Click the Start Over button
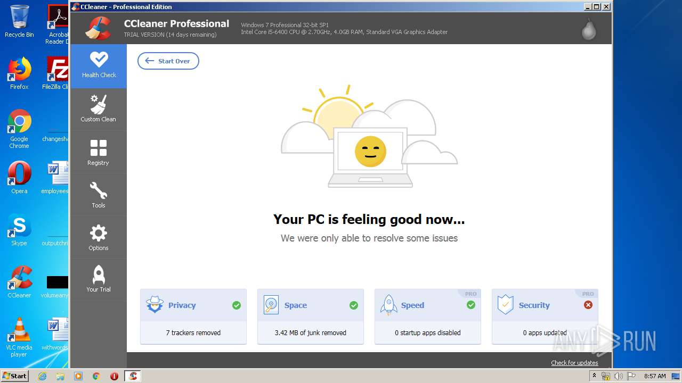Viewport: 682px width, 383px height. 168,61
